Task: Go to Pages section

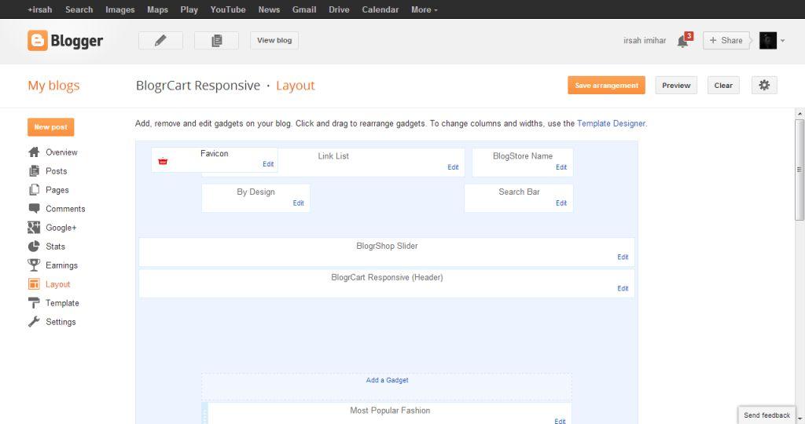Action: coord(57,190)
